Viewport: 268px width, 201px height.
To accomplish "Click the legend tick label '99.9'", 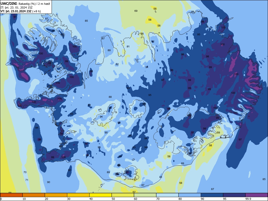I will [x=248, y=199].
